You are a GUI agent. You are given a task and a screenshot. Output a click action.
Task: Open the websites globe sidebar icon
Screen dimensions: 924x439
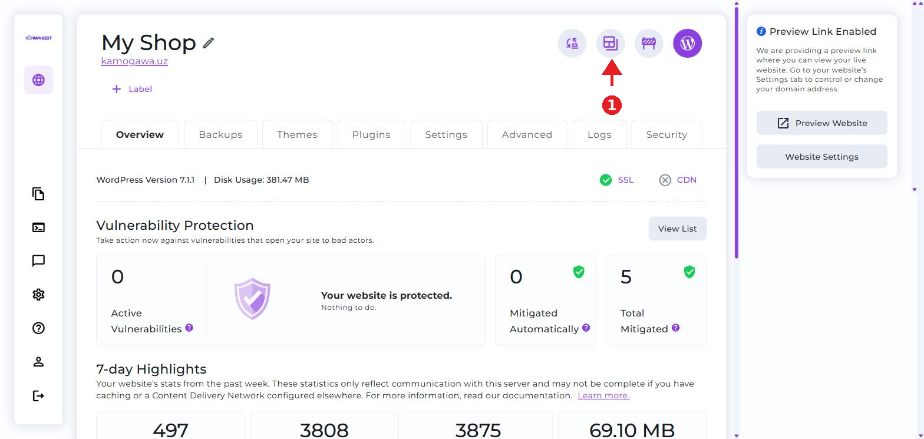click(38, 80)
